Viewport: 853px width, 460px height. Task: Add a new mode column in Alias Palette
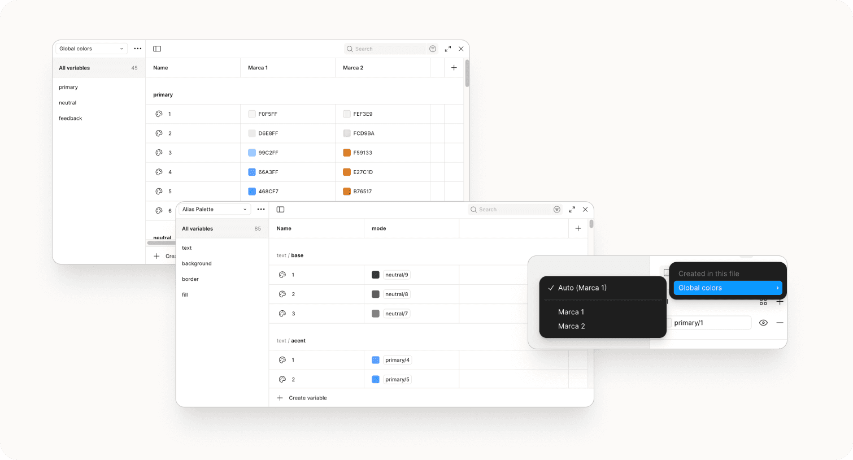coord(578,228)
